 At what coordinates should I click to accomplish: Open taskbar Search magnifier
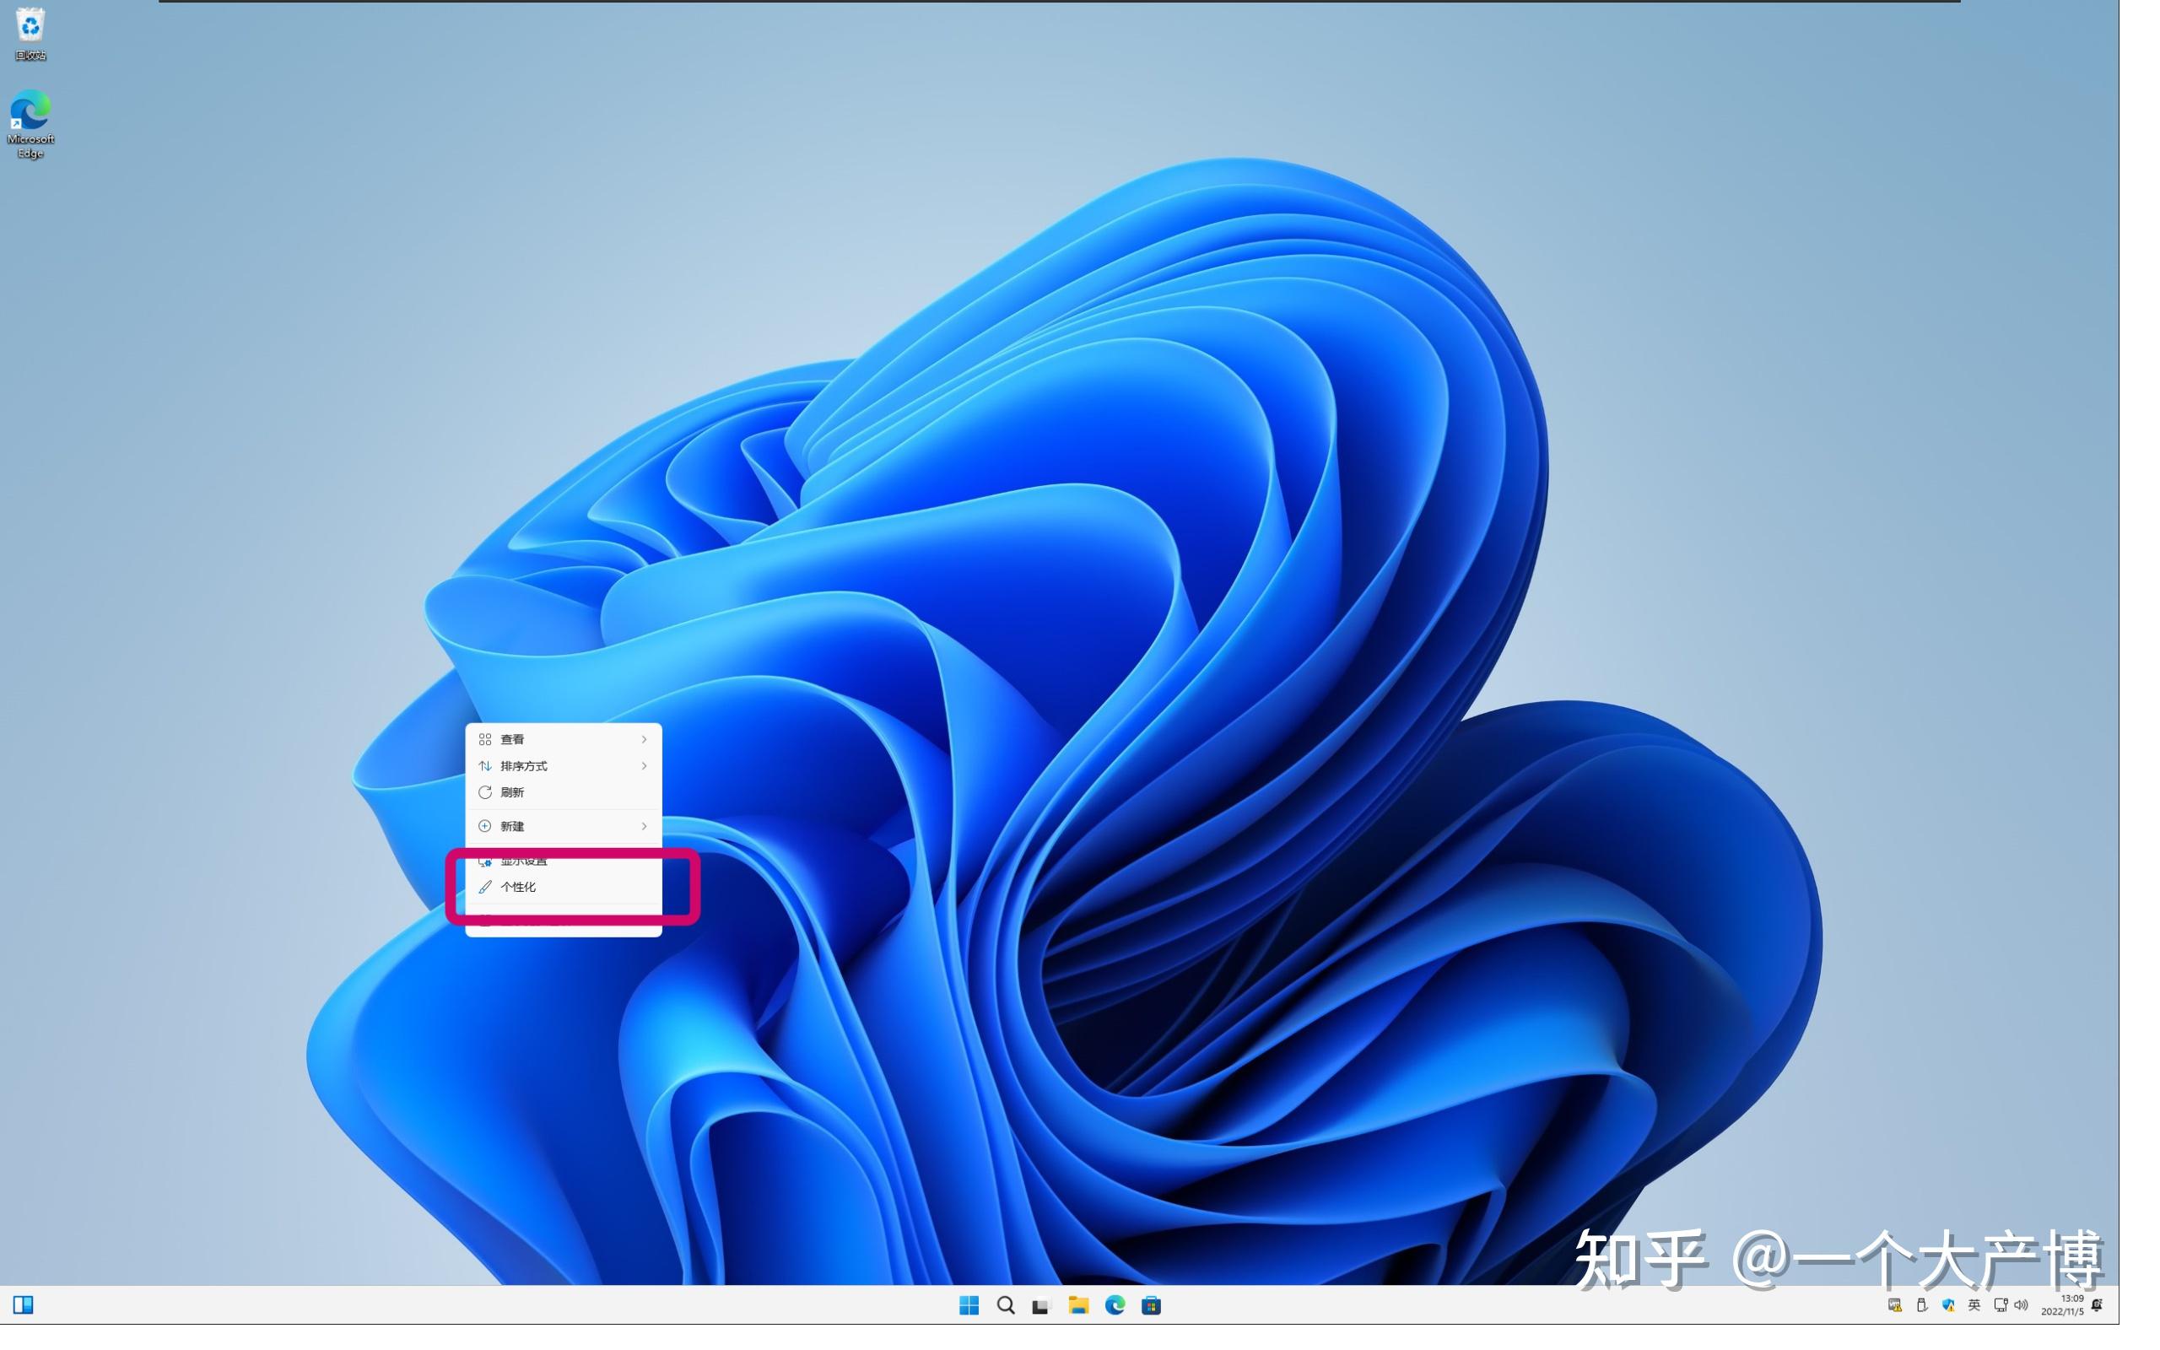(x=1005, y=1305)
